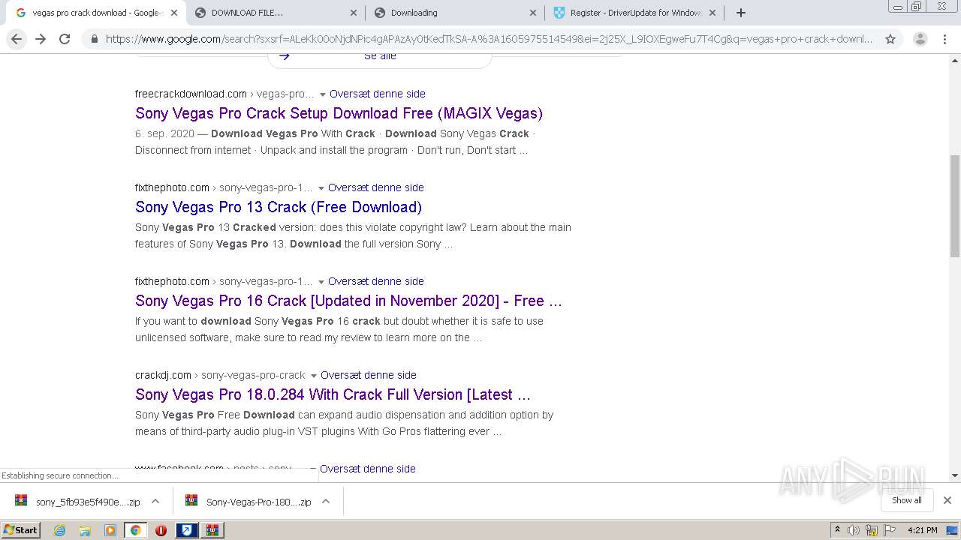Expand options arrow beside crackdj.com

pyautogui.click(x=314, y=376)
